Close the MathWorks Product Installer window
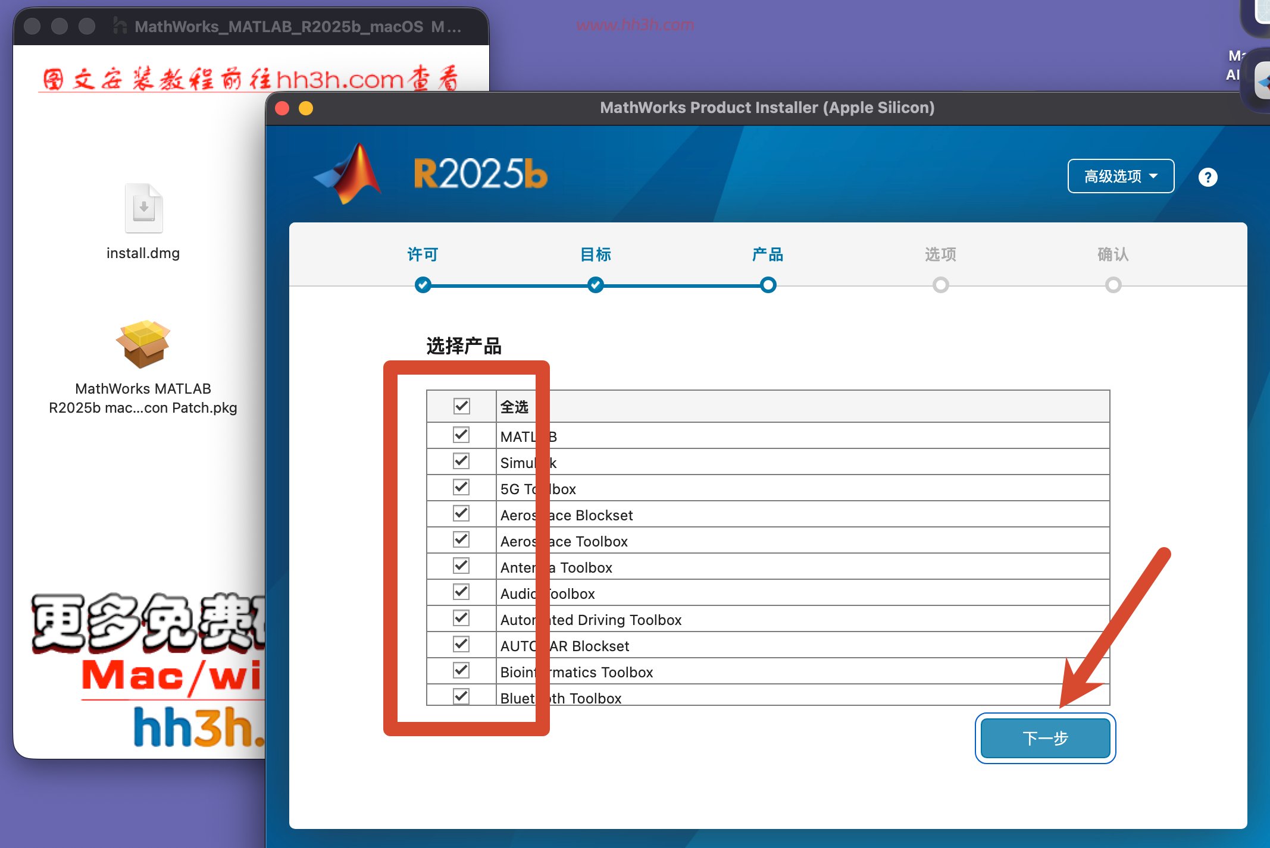This screenshot has width=1270, height=848. [282, 108]
